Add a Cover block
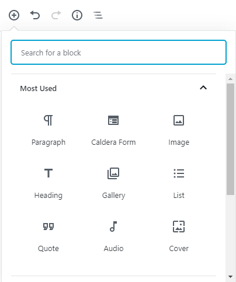This screenshot has width=236, height=282. [x=179, y=236]
